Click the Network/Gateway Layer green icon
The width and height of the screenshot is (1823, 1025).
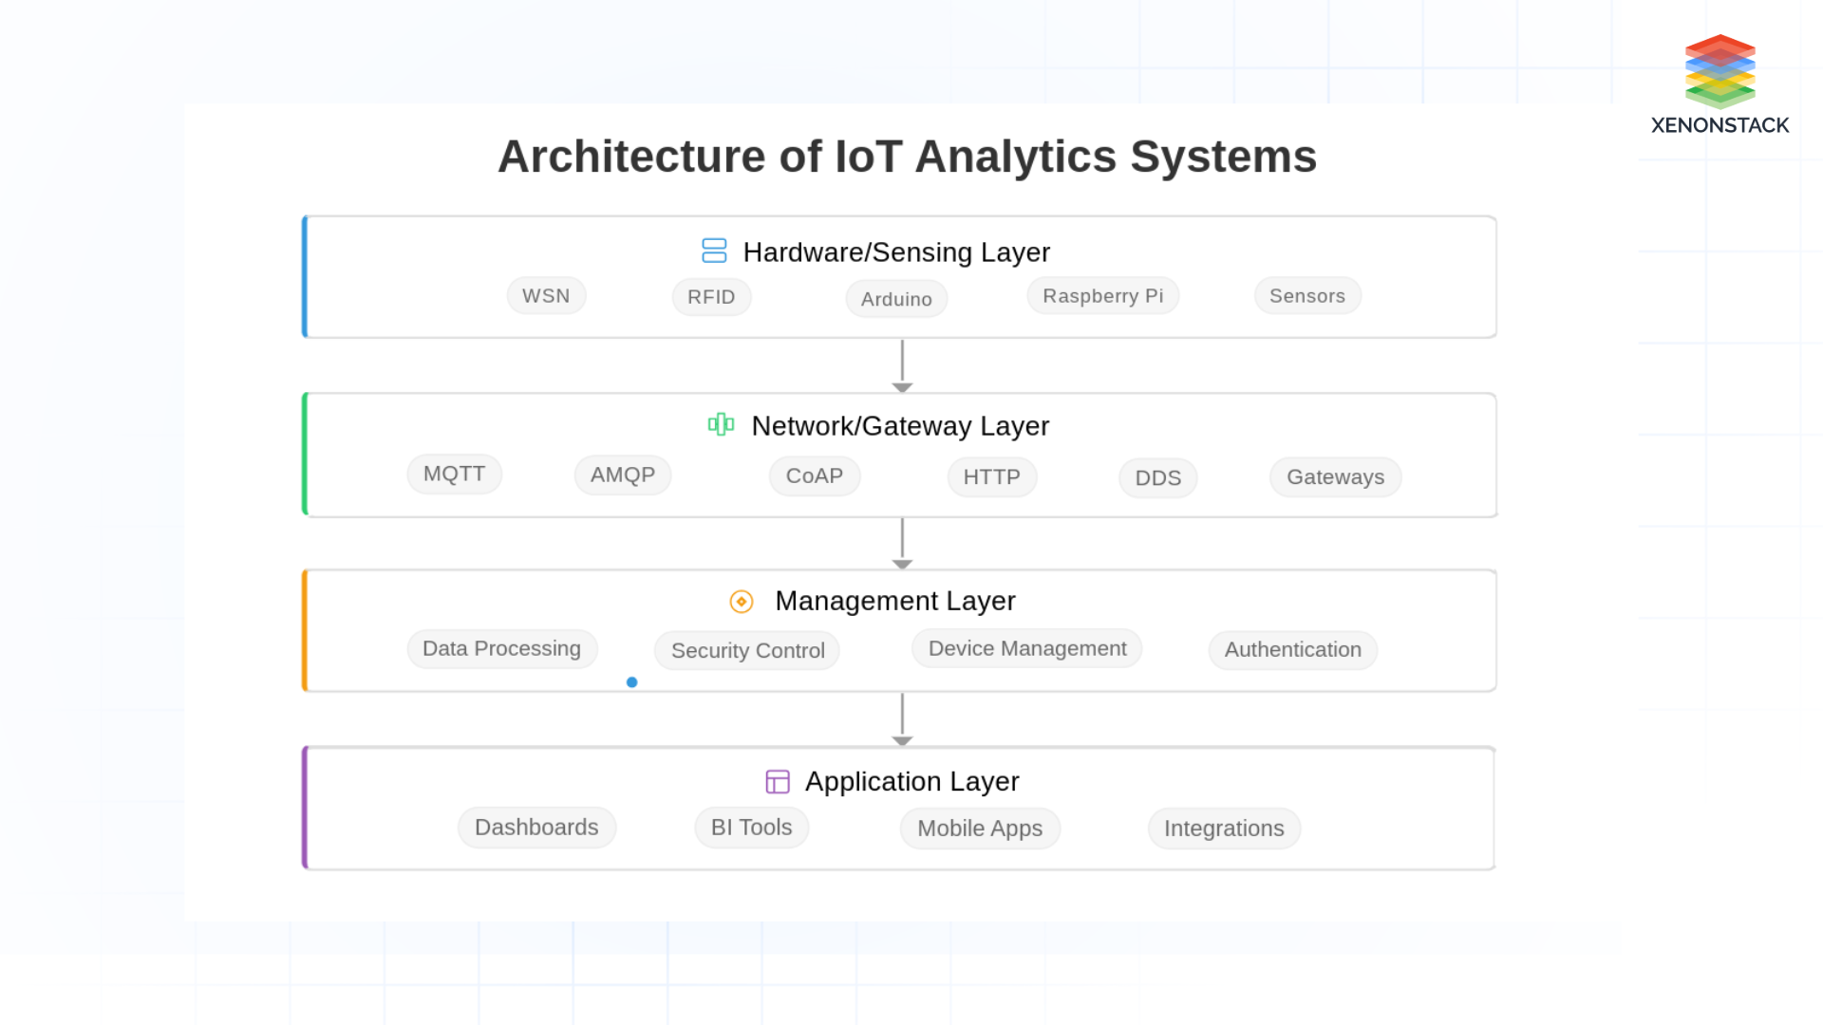[720, 425]
